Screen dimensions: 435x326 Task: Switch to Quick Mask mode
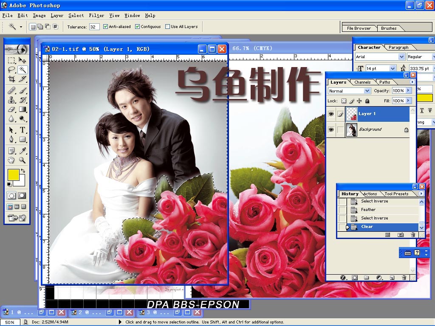pos(22,196)
